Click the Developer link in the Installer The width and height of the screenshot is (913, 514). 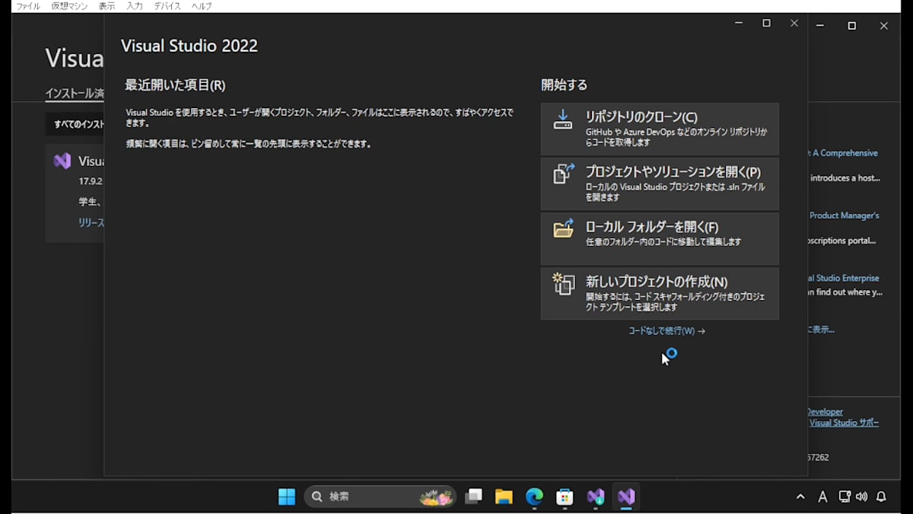825,412
